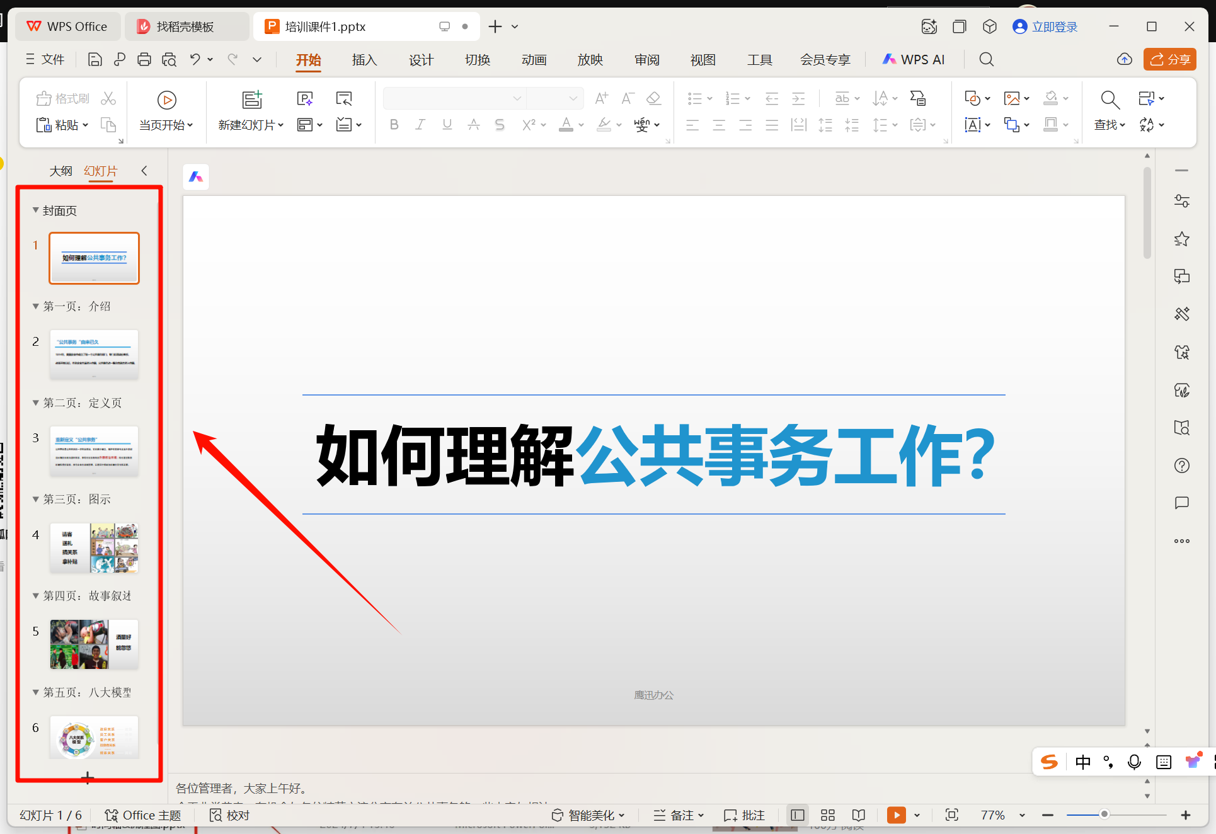This screenshot has width=1216, height=834.
Task: Open the font color dropdown
Action: click(x=581, y=124)
